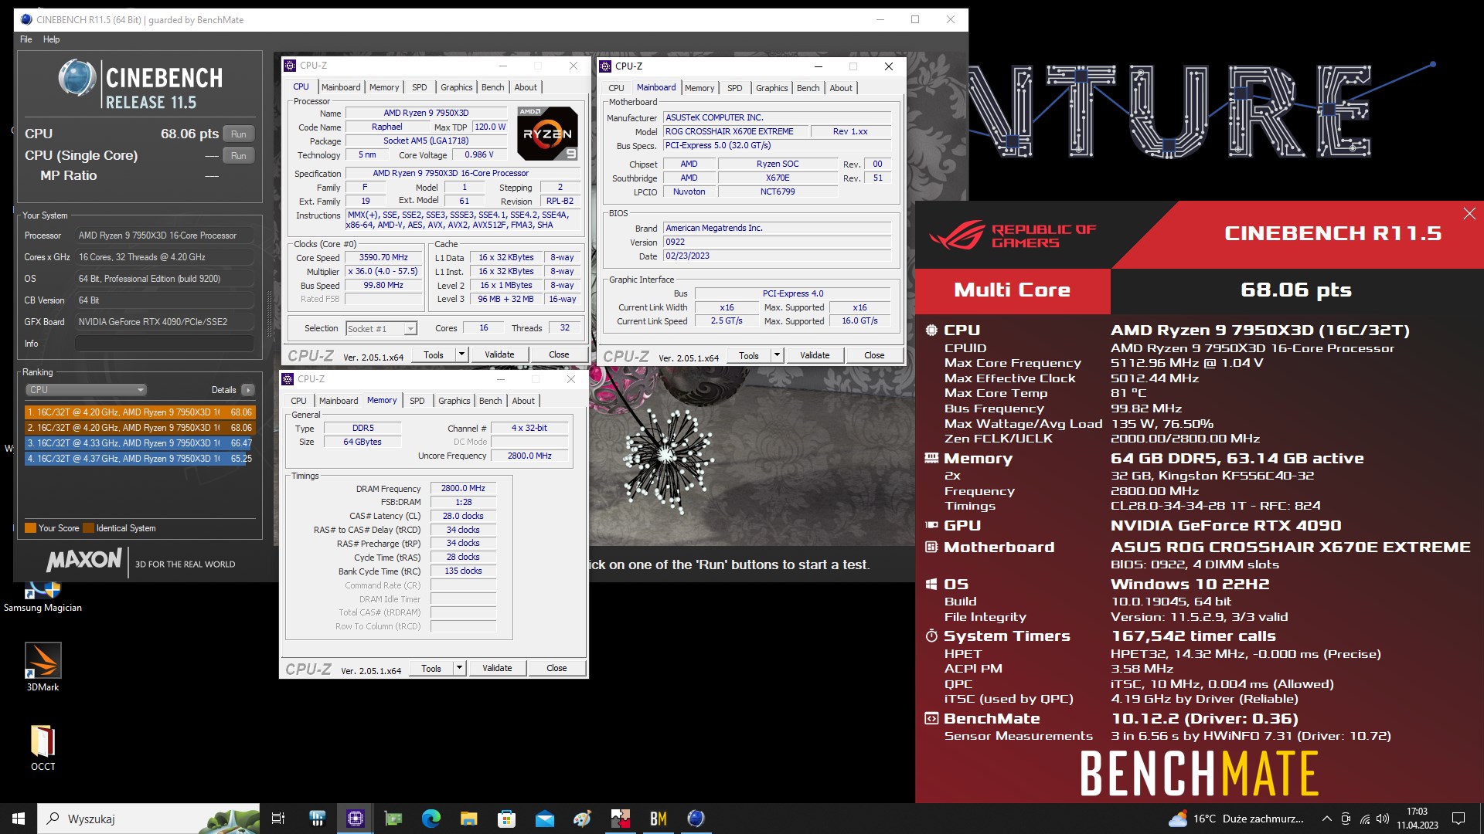This screenshot has width=1484, height=834.
Task: Switch to Bench tab in CPU-Z CPU window
Action: pos(492,87)
